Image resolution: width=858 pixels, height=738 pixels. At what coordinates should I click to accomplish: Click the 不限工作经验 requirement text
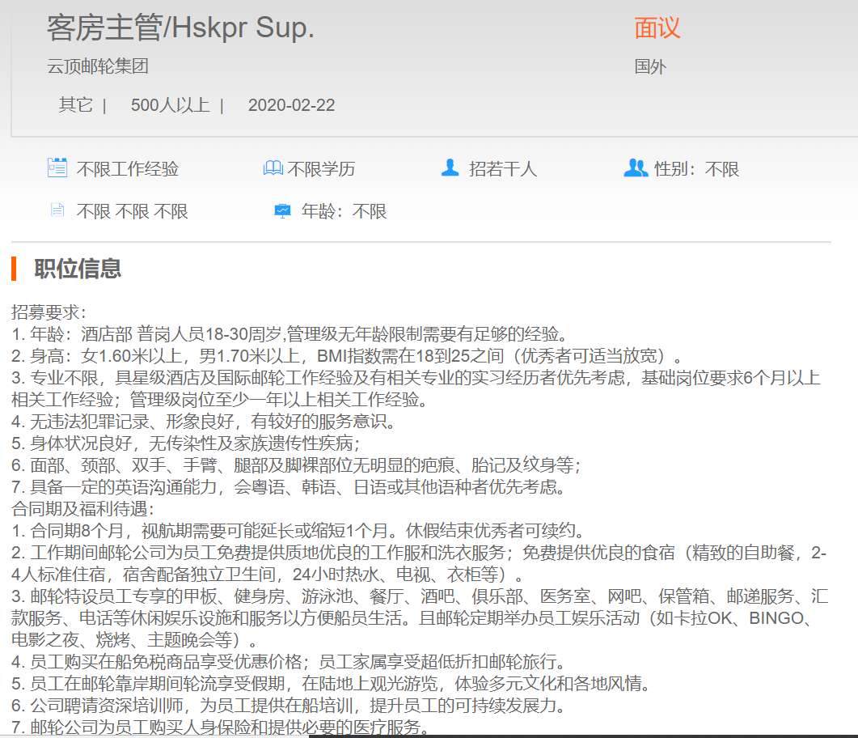(x=128, y=169)
